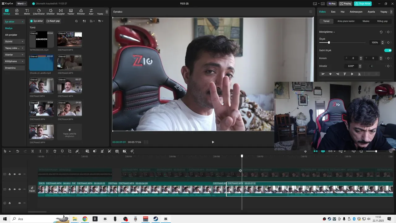Click the crop tool icon in timeline toolbar

[70, 151]
